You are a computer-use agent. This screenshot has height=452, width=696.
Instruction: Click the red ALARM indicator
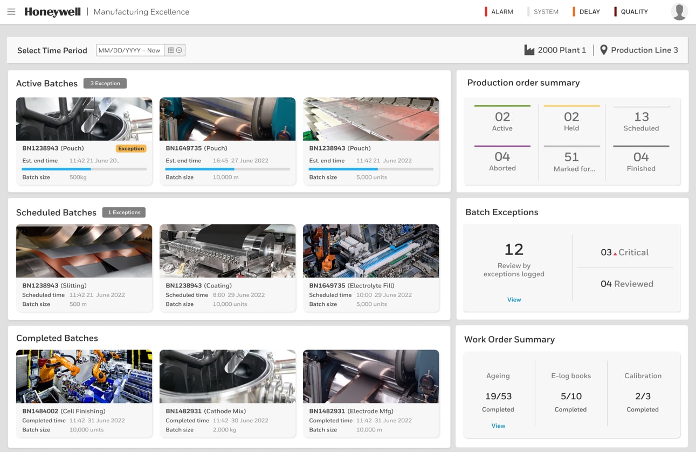coord(499,12)
